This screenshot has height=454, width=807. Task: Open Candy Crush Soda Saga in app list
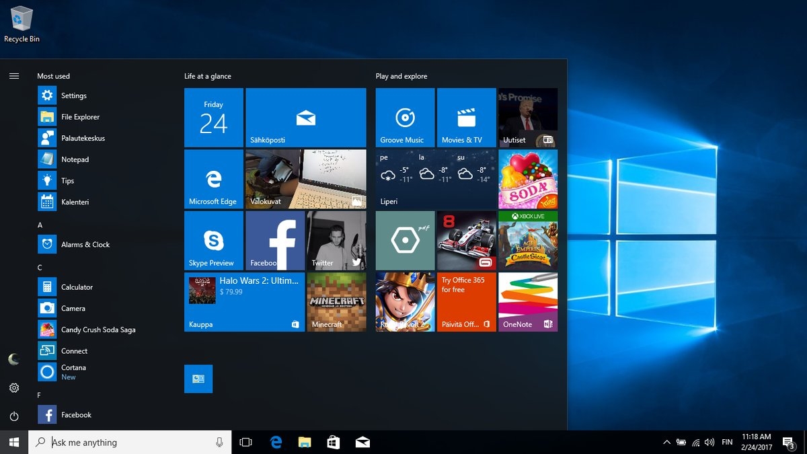coord(101,330)
